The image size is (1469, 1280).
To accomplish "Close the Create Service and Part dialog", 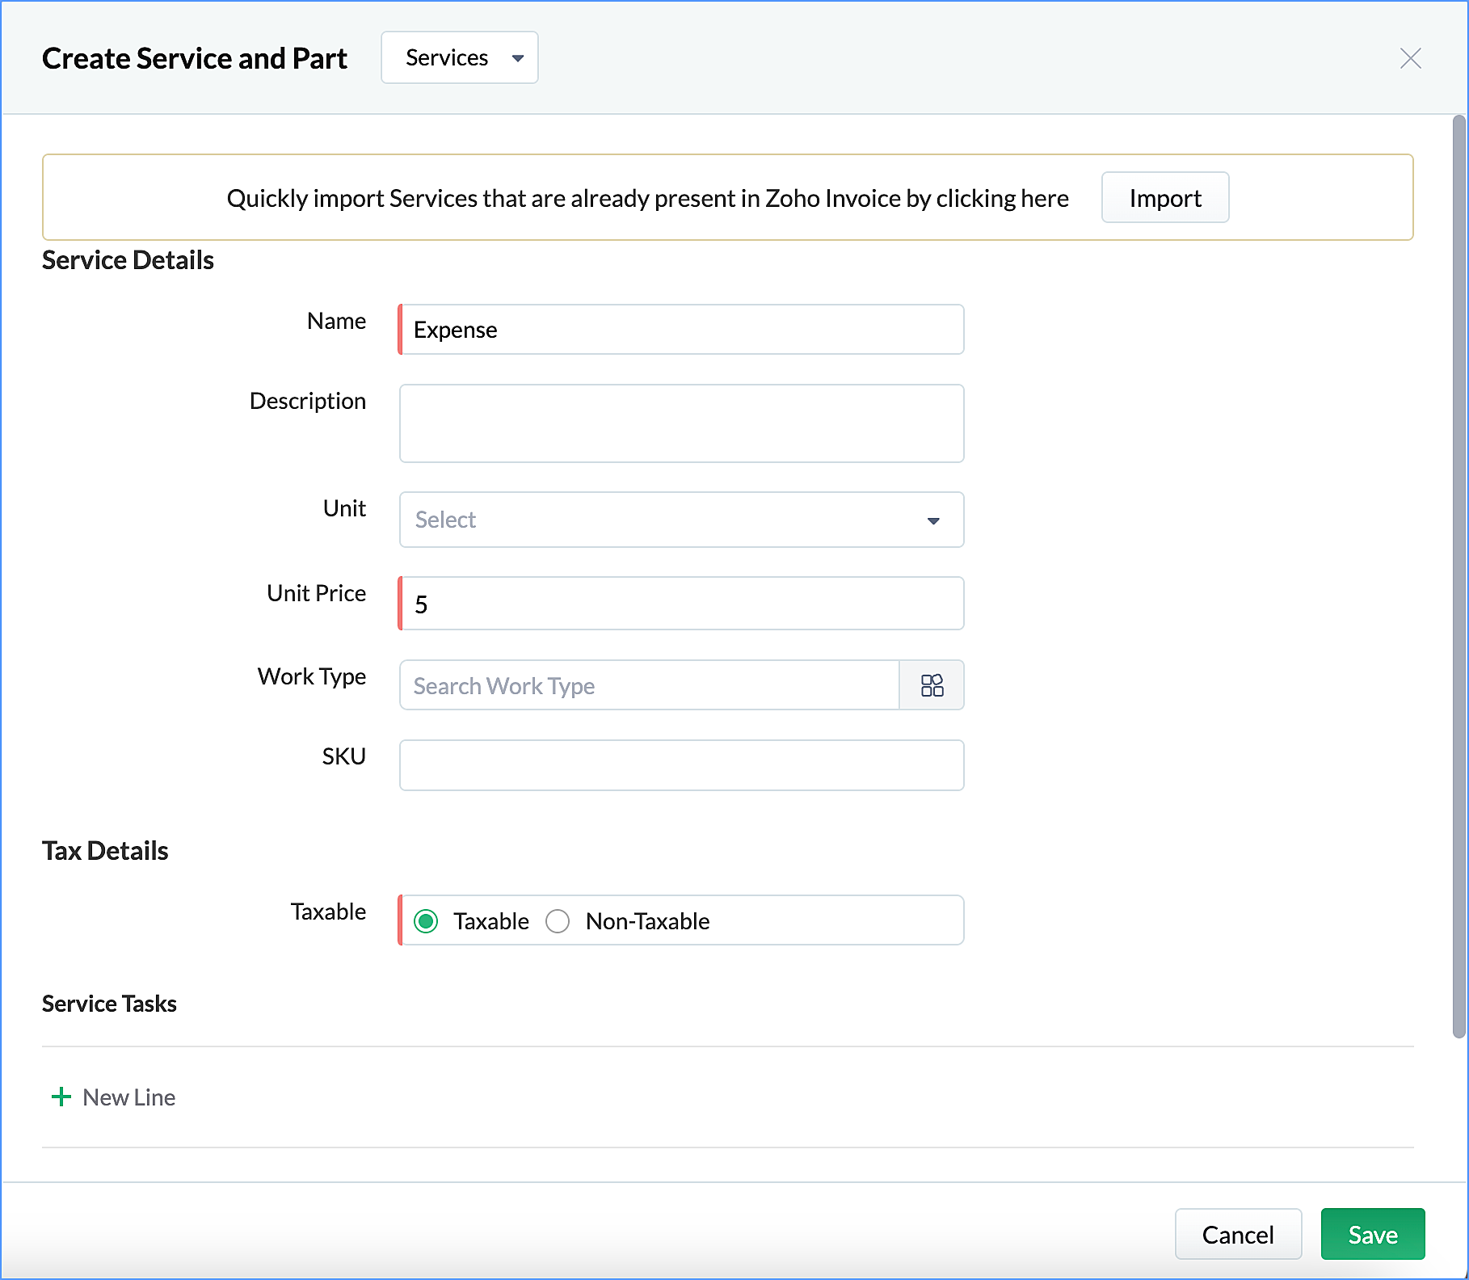I will 1410,58.
